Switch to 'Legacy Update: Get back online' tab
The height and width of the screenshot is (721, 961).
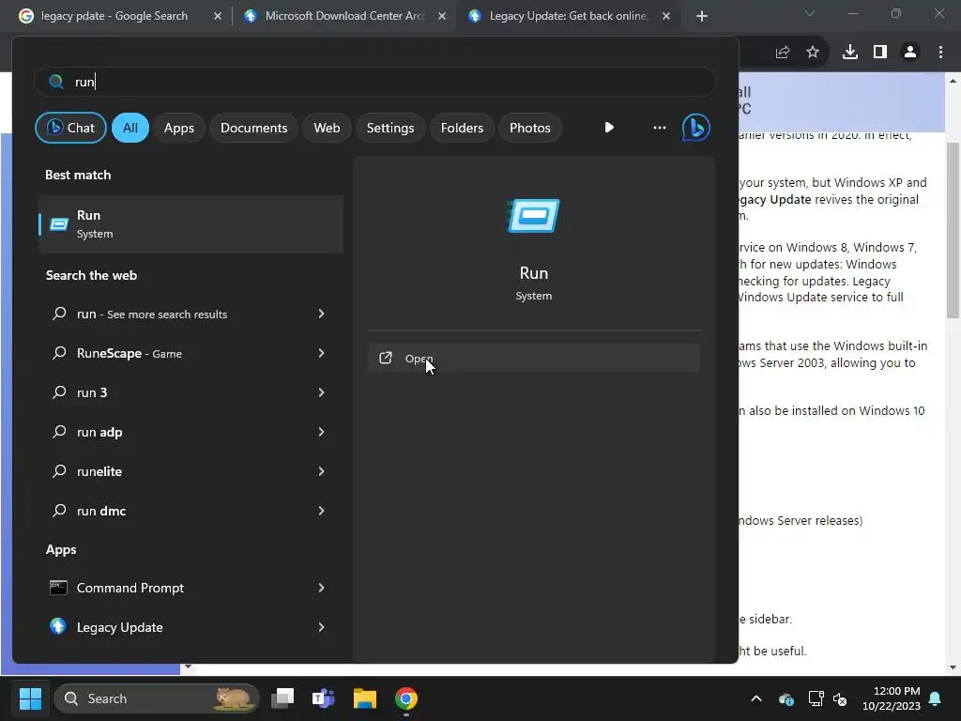[x=568, y=16]
